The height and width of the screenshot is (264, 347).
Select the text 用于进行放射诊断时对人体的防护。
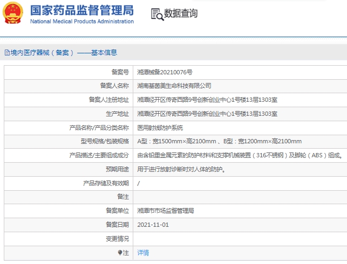[181, 169]
